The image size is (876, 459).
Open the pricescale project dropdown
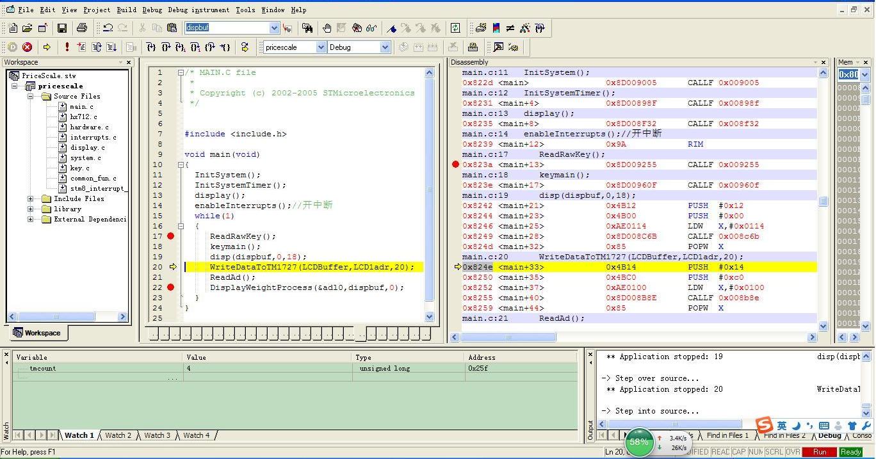(321, 47)
